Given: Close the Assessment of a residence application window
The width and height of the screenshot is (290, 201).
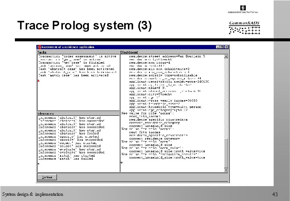Looking at the screenshot, I should point(226,47).
